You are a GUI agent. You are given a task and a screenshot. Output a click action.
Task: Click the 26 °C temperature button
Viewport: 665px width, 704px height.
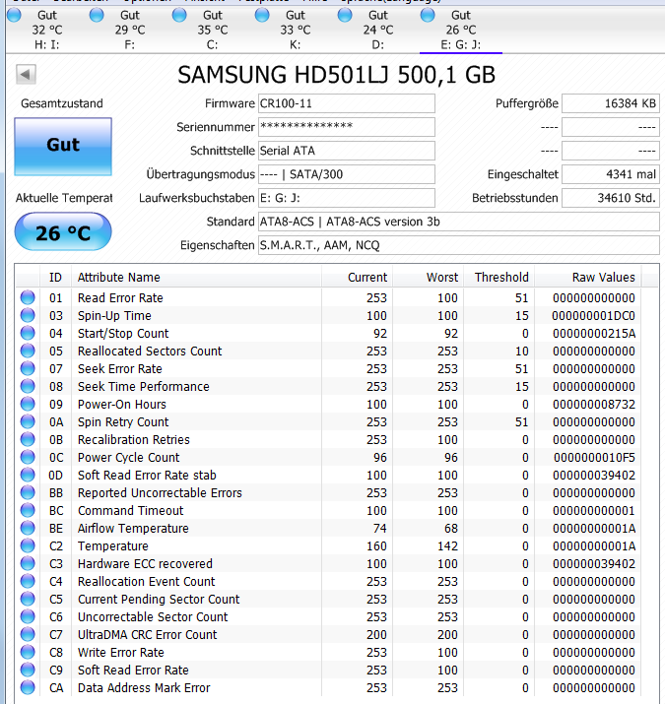(63, 231)
